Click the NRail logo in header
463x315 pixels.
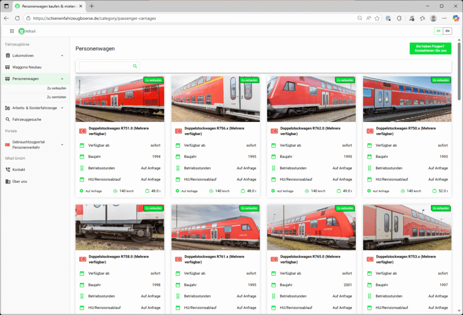pos(26,31)
